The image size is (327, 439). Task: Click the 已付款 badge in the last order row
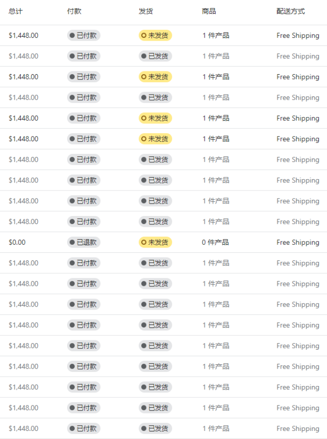click(x=84, y=428)
